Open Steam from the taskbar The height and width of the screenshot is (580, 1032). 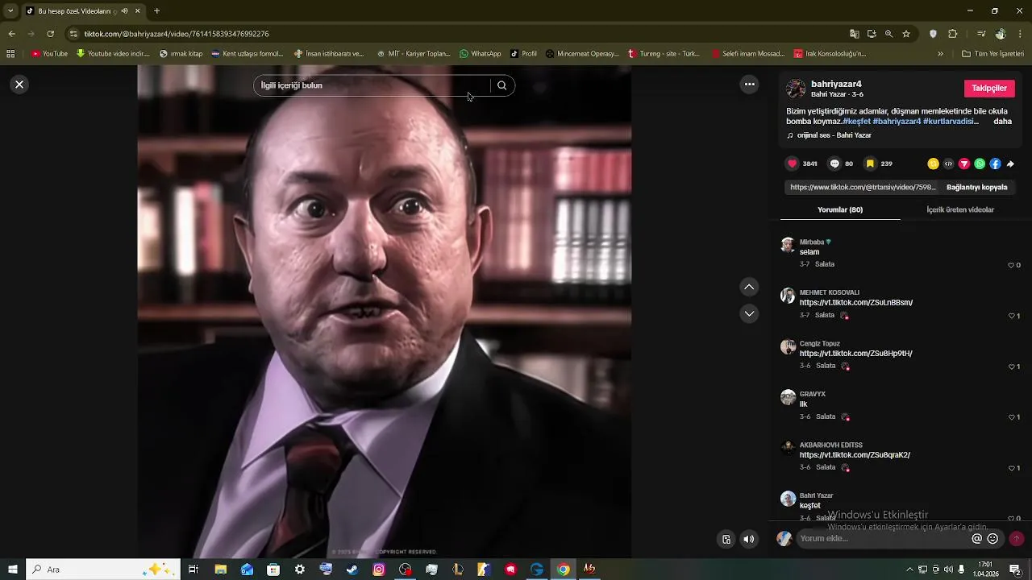point(352,570)
